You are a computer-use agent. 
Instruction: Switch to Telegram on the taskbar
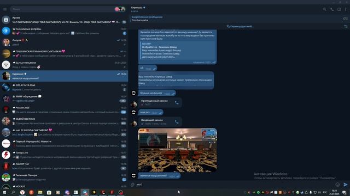click(85, 192)
